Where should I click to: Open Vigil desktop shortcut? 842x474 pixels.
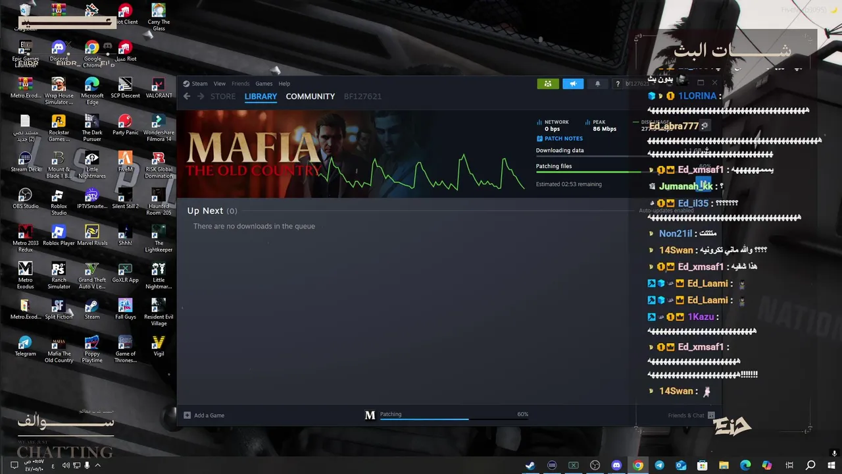(159, 346)
